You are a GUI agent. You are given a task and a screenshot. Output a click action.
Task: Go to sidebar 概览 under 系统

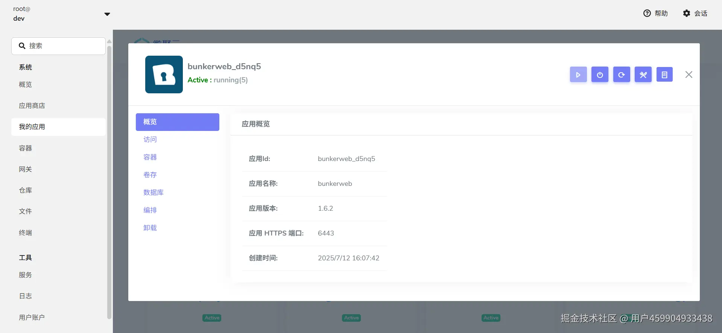click(59, 85)
